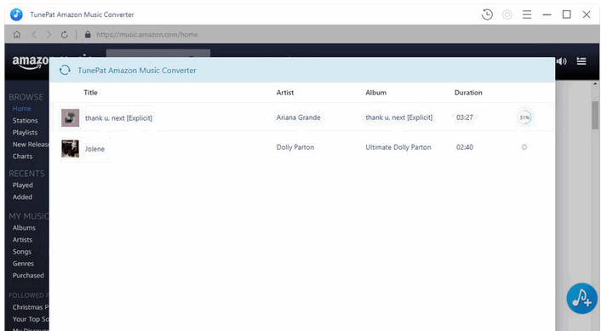Screen dimensions: 601x331
Task: Open the conversion history clock icon
Action: 487,14
